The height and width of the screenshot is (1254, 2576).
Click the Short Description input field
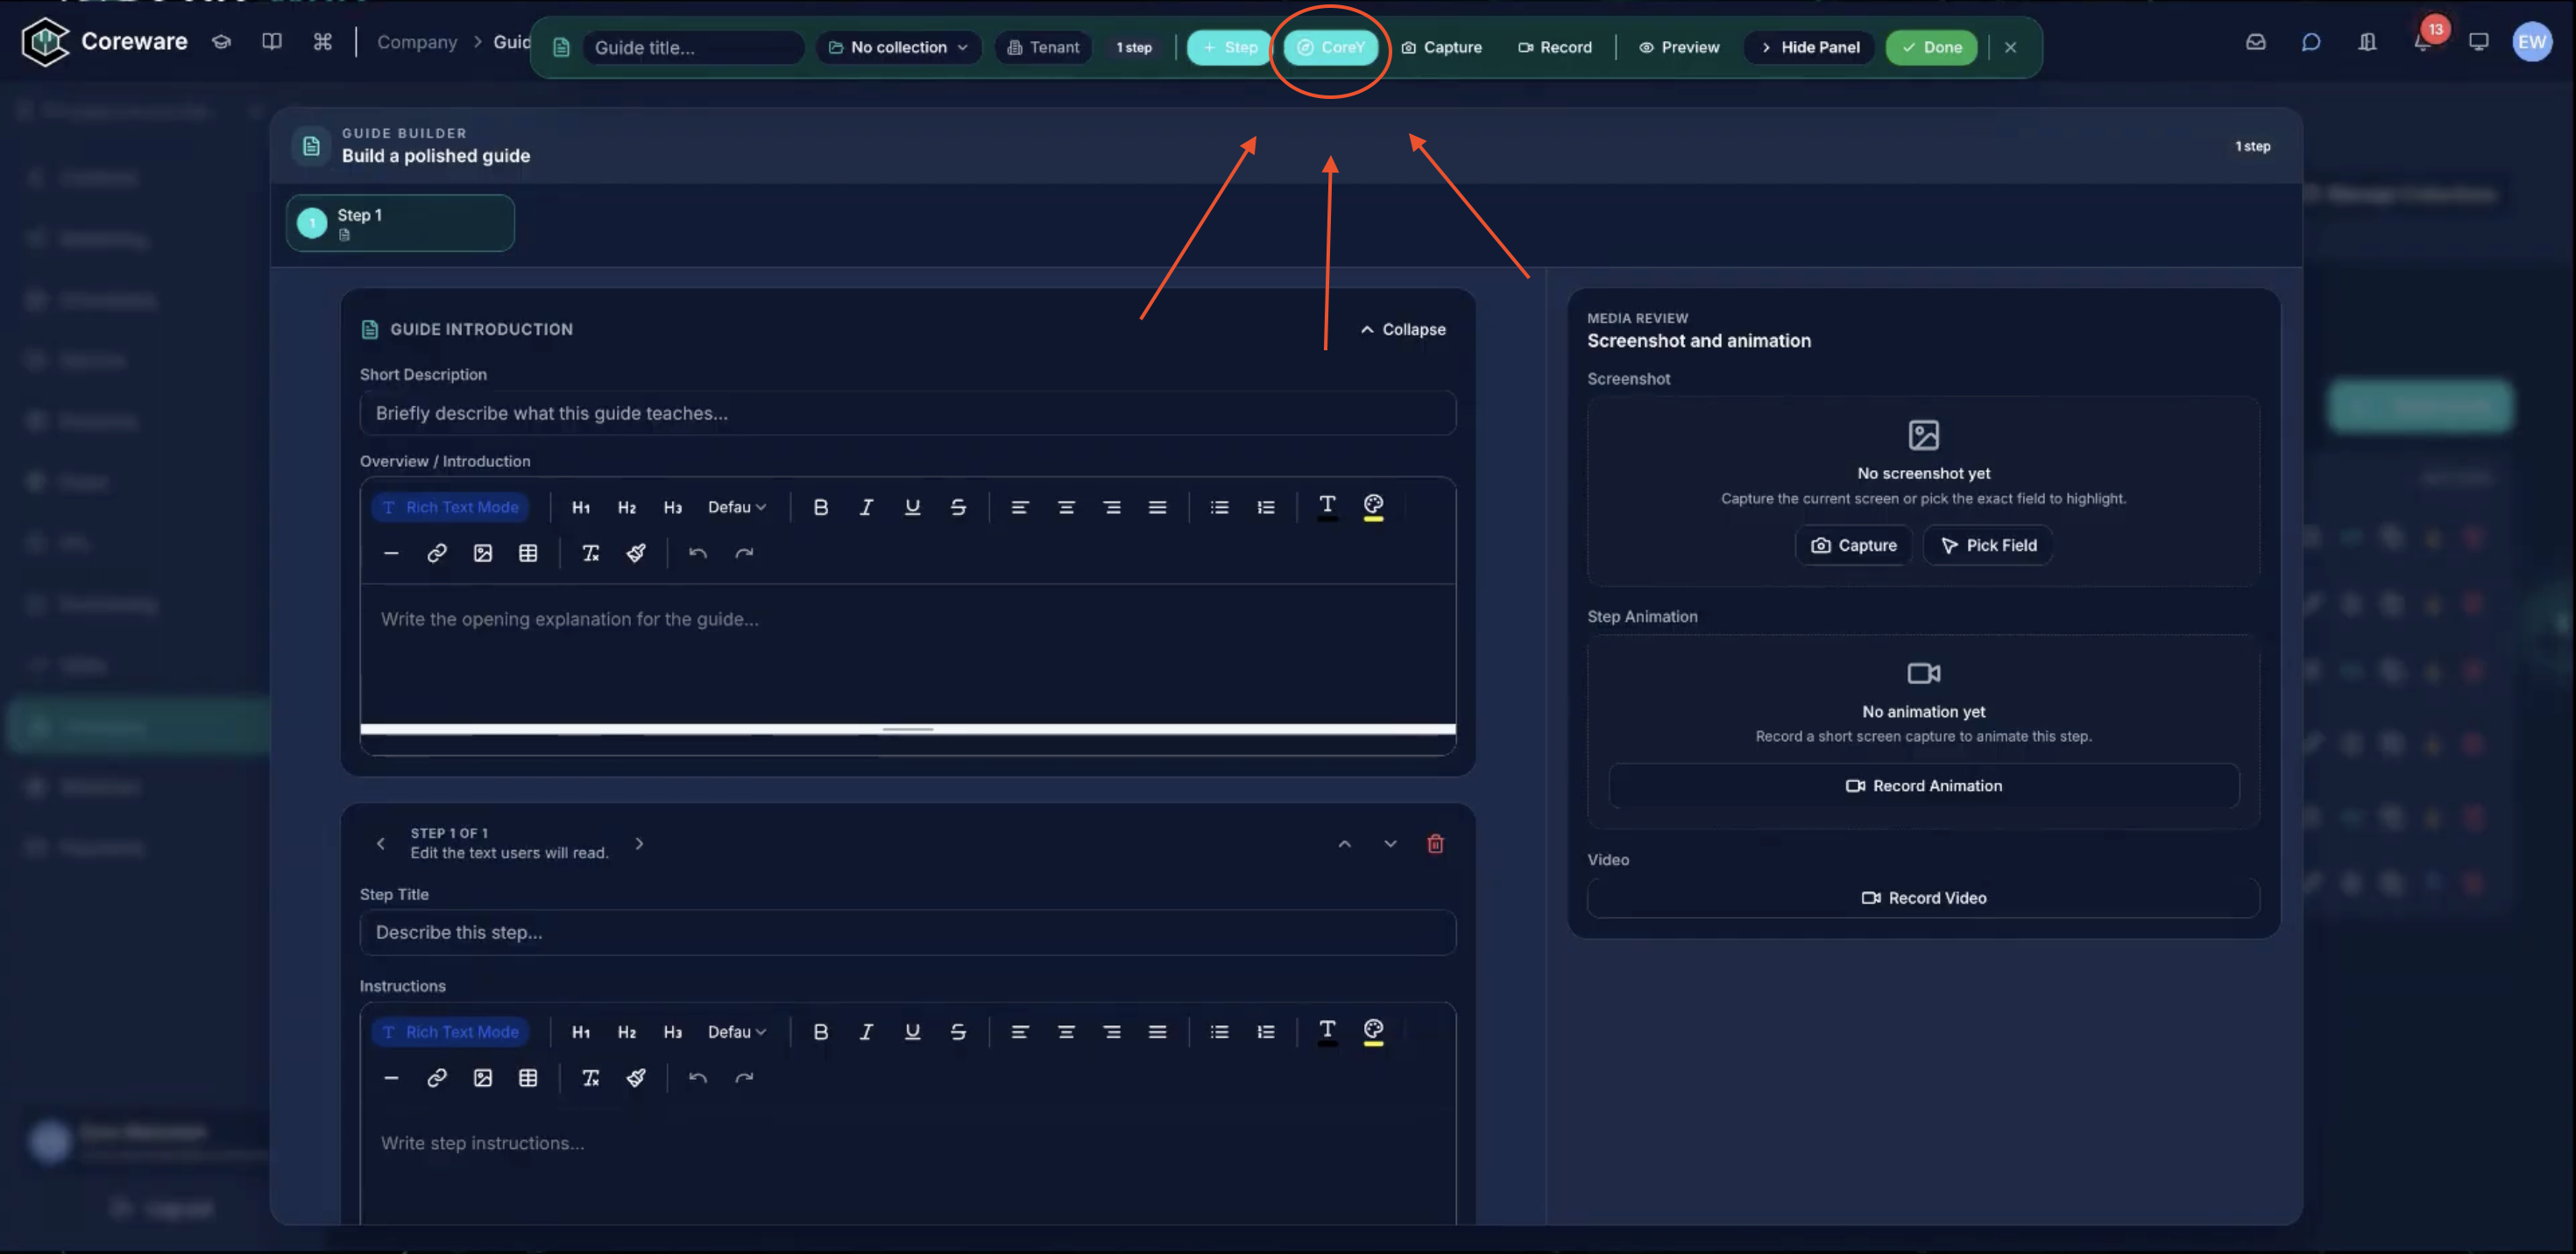coord(907,413)
